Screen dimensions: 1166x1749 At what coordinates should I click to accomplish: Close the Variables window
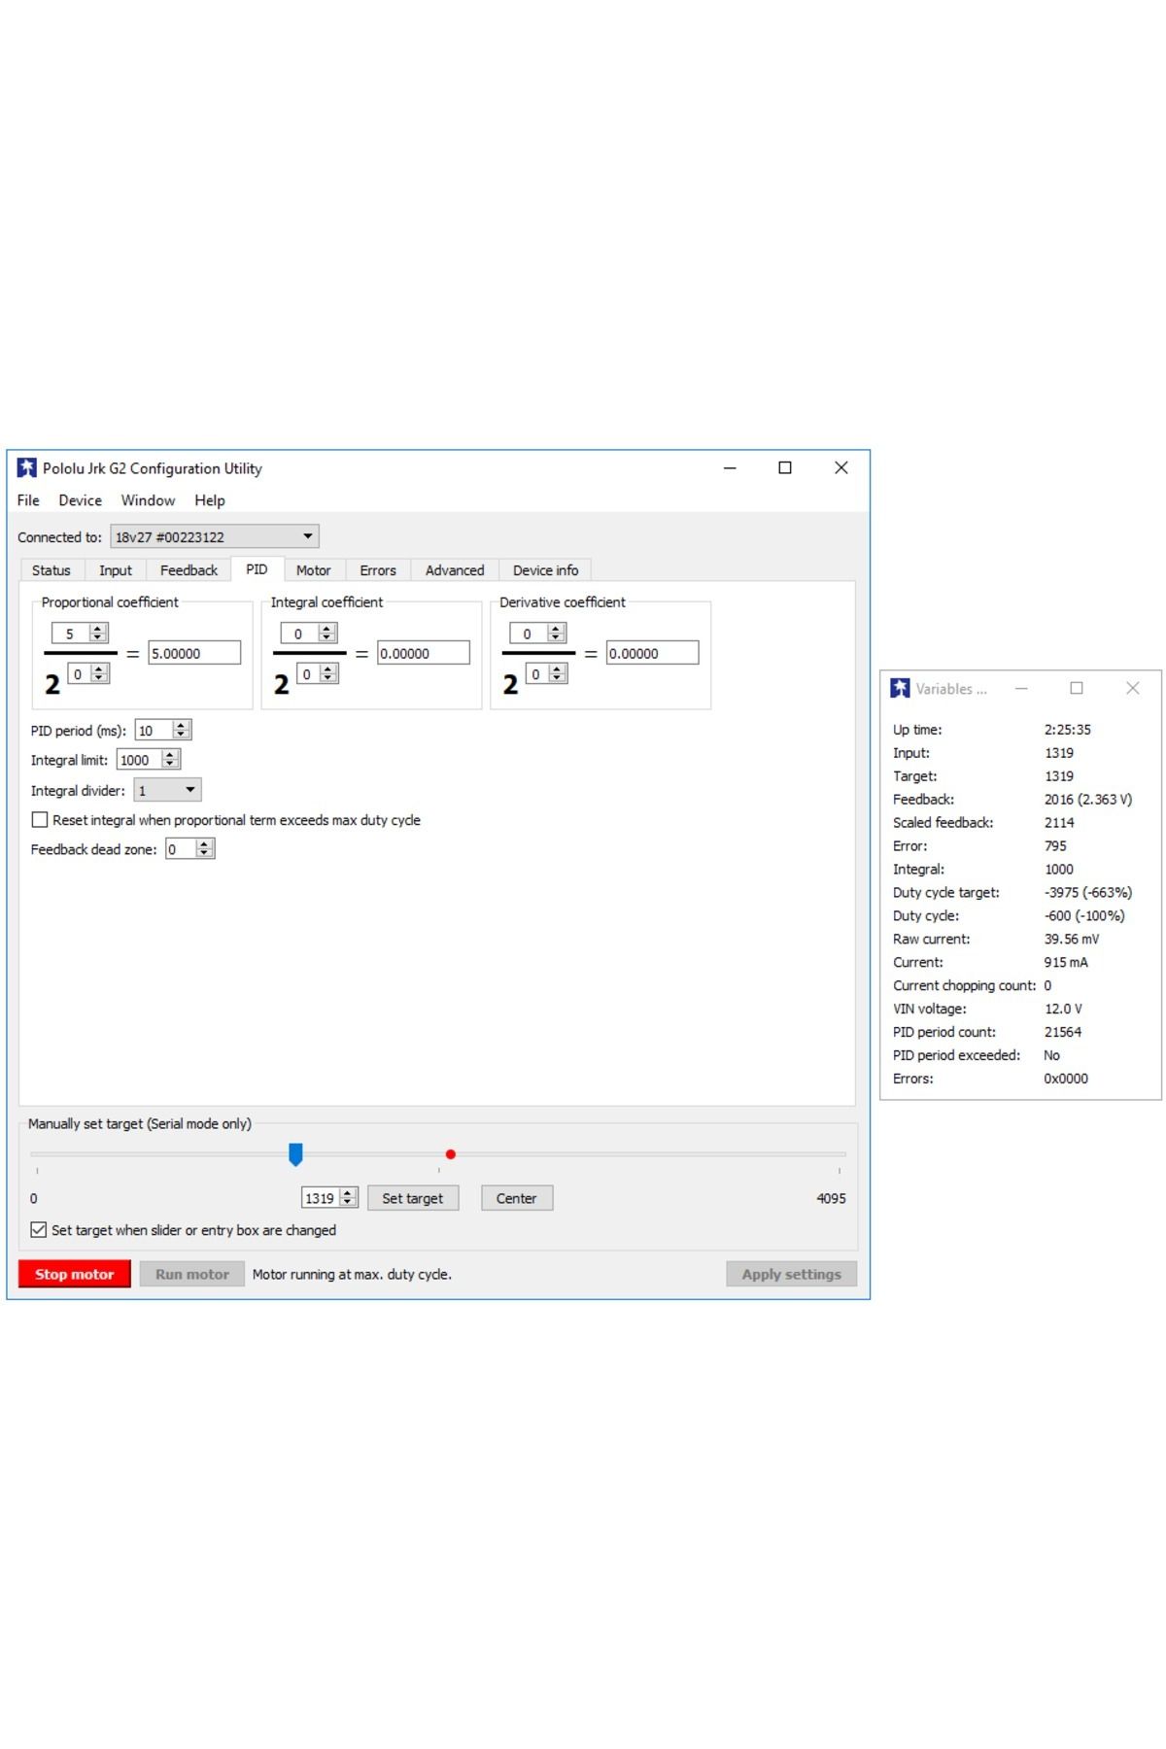click(1133, 688)
